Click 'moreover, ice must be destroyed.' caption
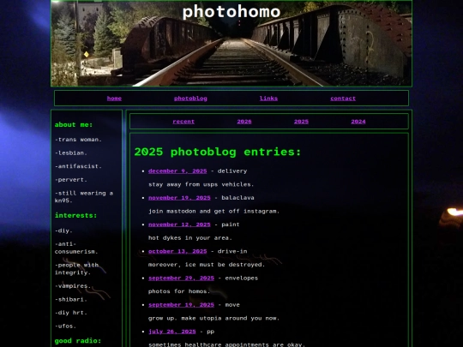 (x=207, y=265)
